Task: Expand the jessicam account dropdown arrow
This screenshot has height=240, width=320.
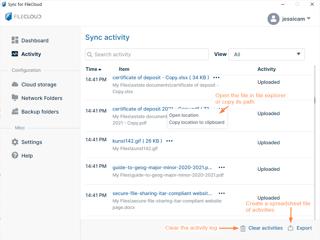Action: (309, 18)
